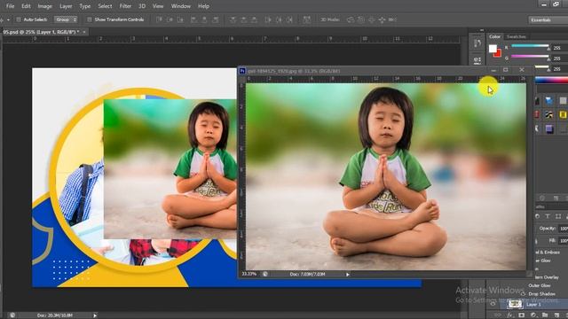Click the new group folder icon
Viewport: 568px width, 319px height.
coord(545,315)
